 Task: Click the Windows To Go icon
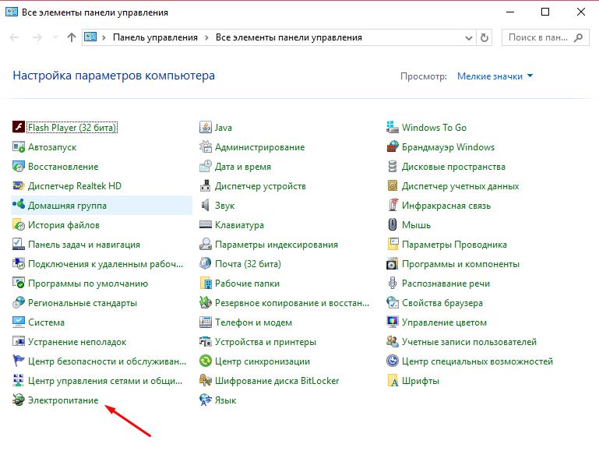(393, 128)
